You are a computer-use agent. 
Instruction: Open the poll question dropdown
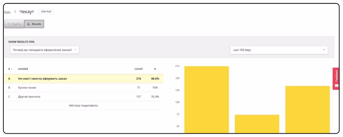[x=45, y=50]
